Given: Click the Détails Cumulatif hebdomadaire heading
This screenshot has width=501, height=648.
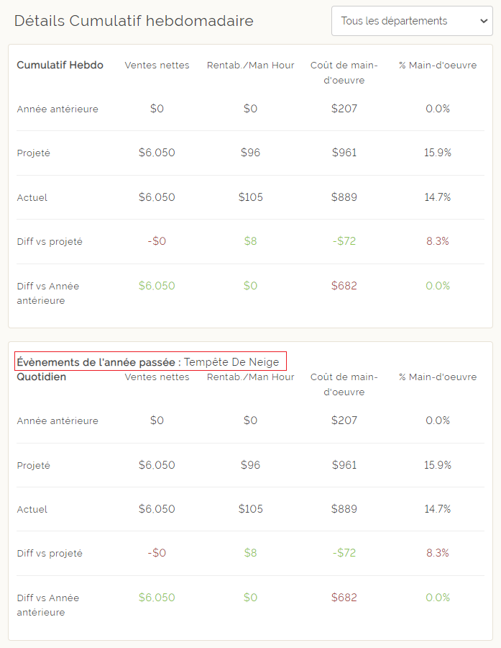Looking at the screenshot, I should coord(134,21).
